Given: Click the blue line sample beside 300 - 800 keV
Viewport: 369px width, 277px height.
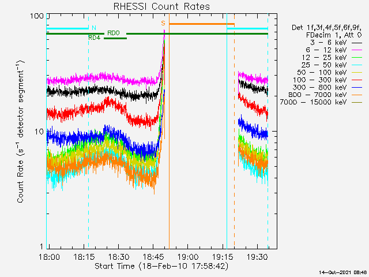Looking at the screenshot, I should pyautogui.click(x=357, y=88).
